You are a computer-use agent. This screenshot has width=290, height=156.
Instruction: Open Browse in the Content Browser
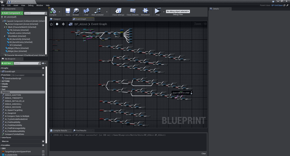(x=76, y=12)
